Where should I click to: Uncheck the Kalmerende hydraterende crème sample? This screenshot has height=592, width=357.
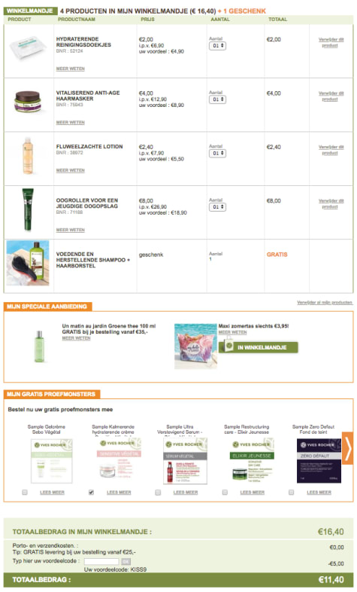[91, 493]
